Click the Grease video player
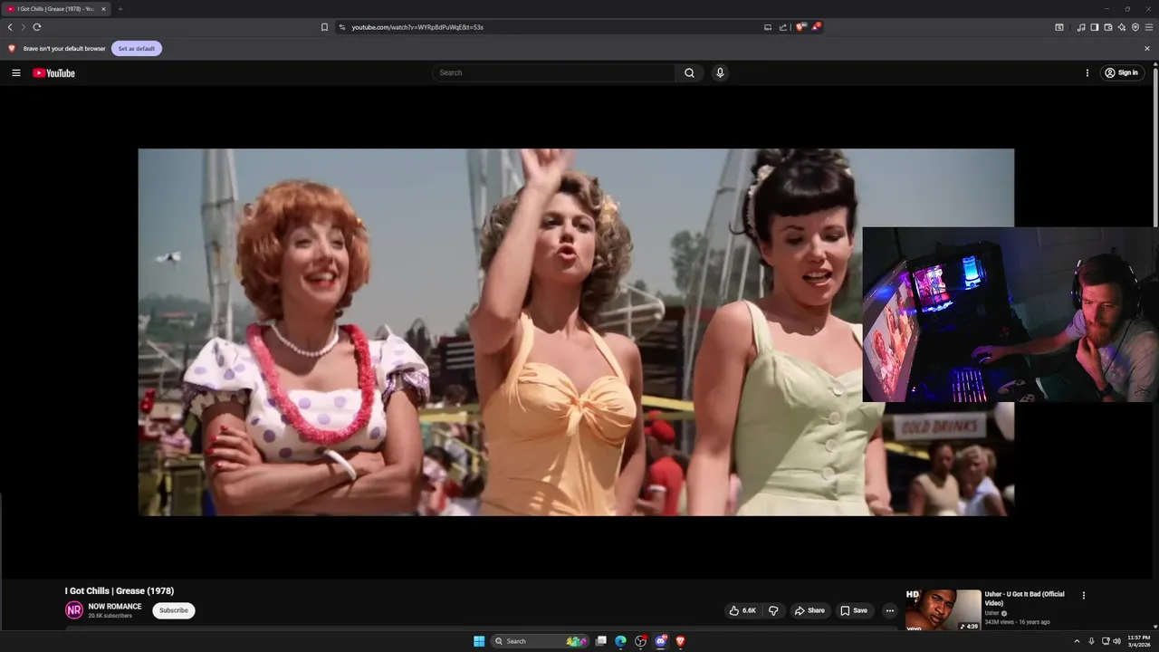The image size is (1159, 652). pos(576,332)
